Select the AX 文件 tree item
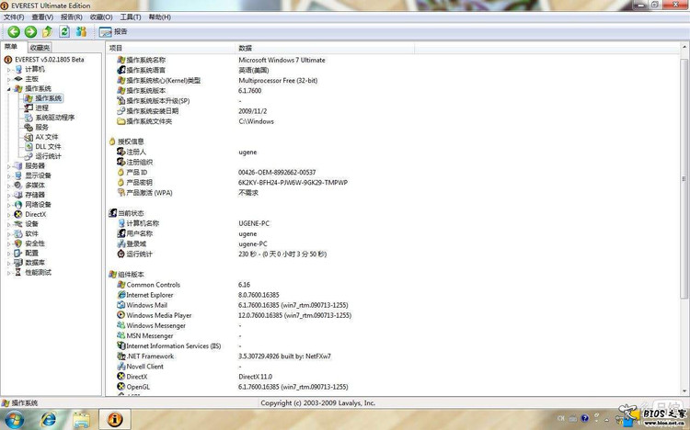The width and height of the screenshot is (690, 430). click(x=47, y=137)
